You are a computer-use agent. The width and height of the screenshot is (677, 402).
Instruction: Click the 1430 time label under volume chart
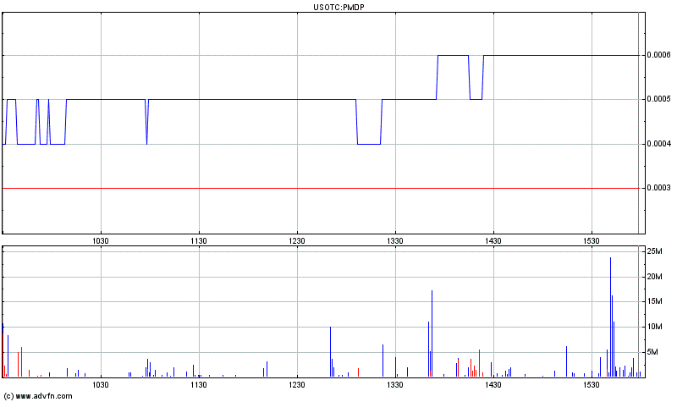click(493, 385)
